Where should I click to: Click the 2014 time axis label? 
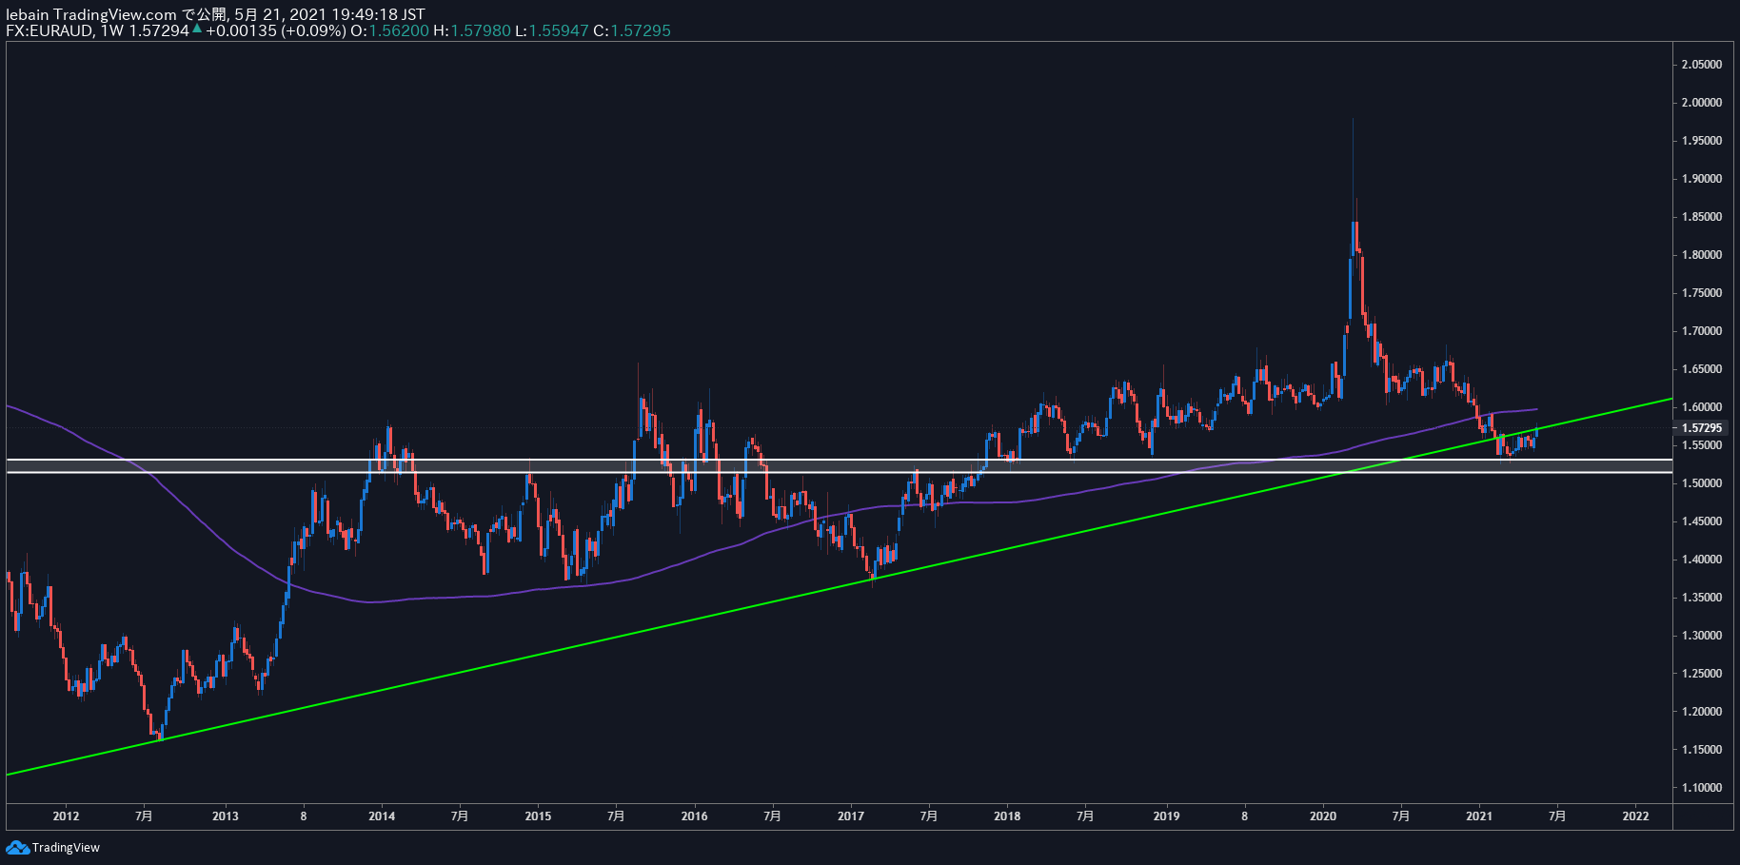click(x=382, y=816)
